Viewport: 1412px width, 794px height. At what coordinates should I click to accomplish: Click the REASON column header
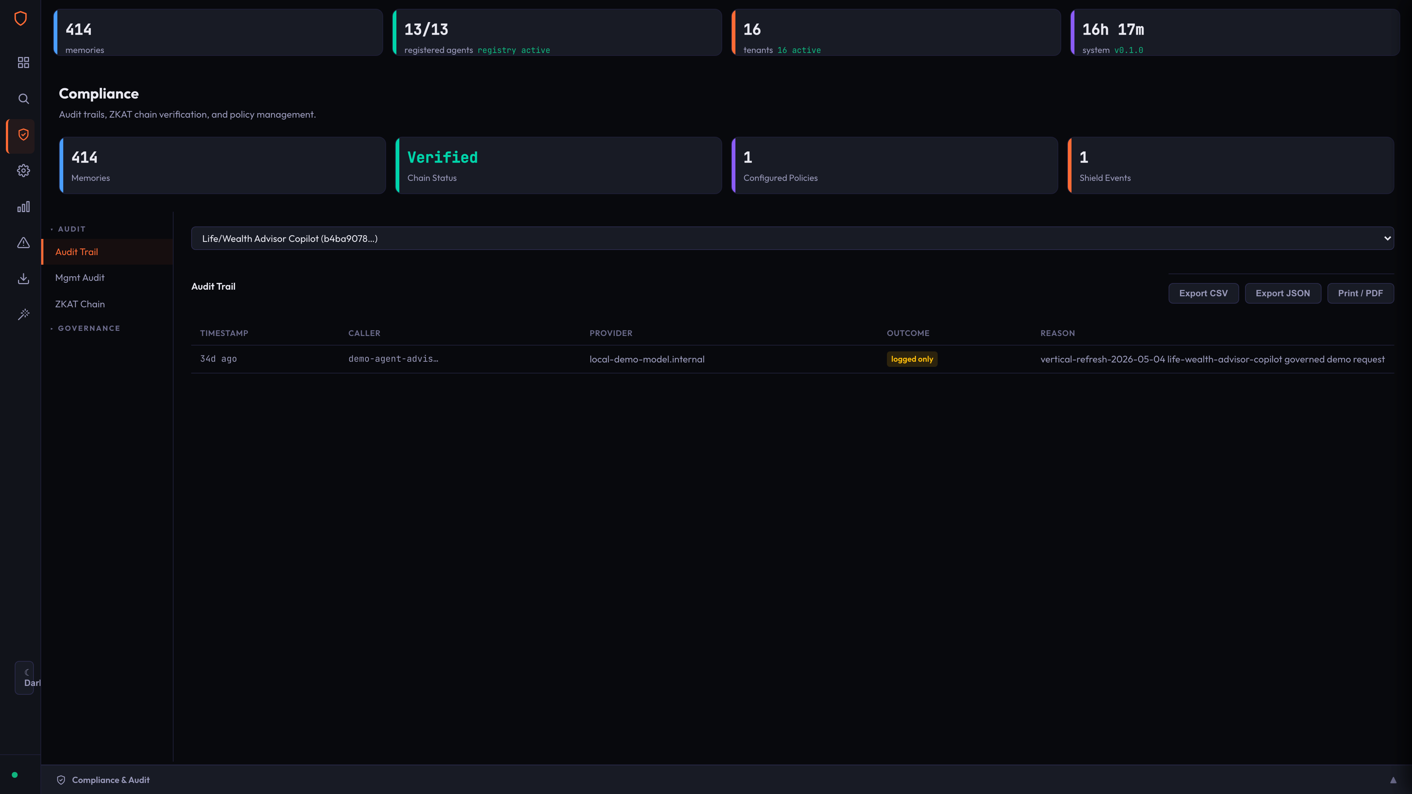[1058, 333]
